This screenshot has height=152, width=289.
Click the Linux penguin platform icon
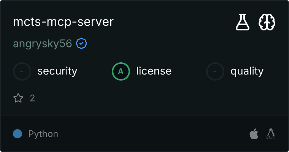tap(271, 134)
